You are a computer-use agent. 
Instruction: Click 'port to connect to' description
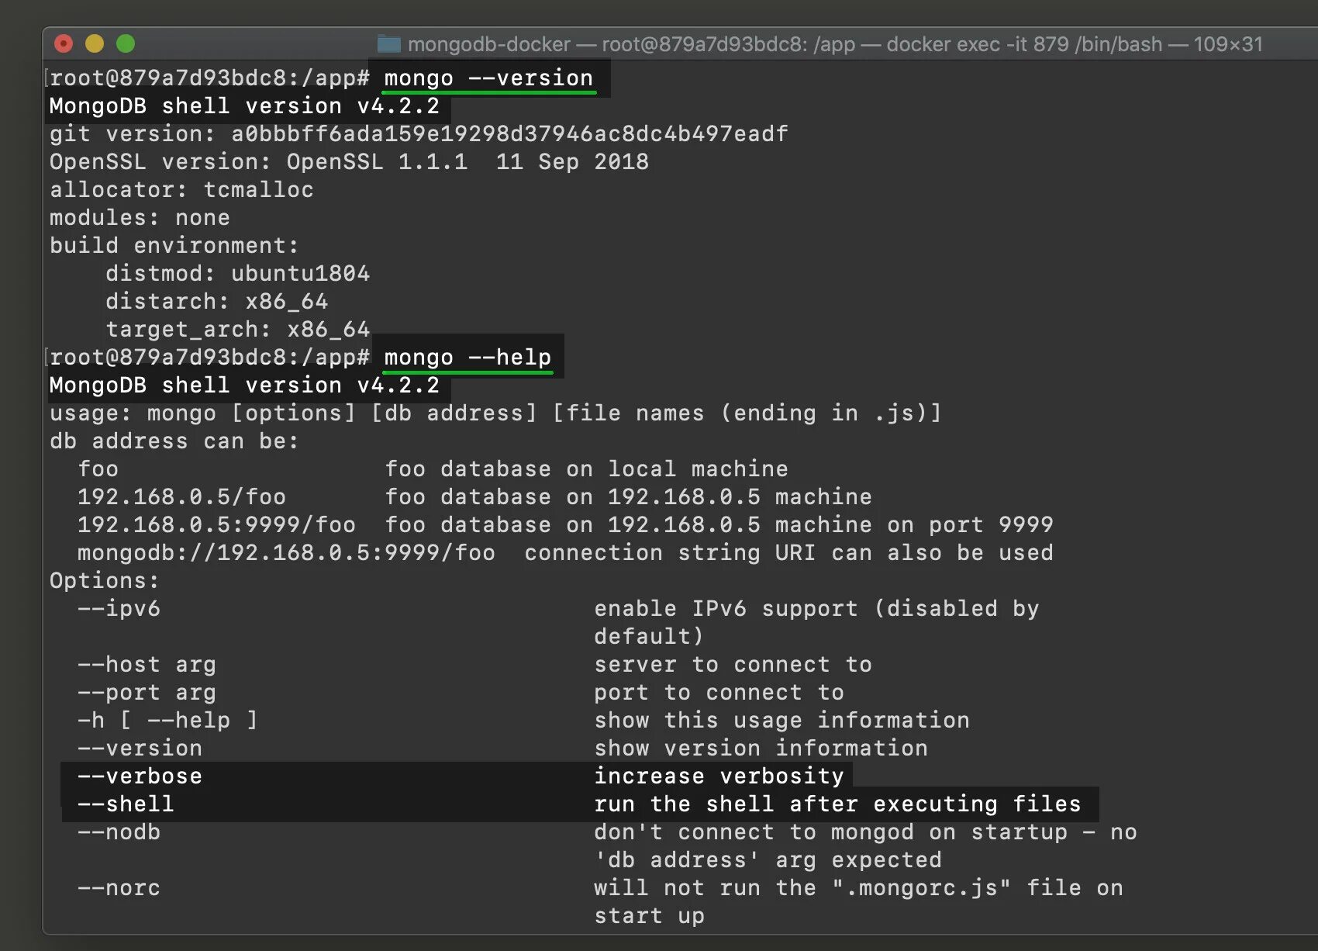pos(719,693)
